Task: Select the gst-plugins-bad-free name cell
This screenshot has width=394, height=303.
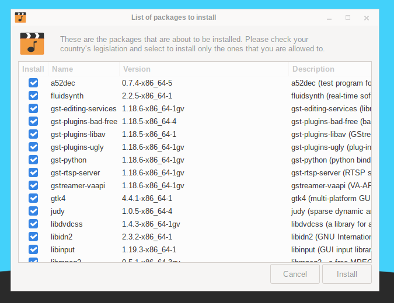Action: 84,122
